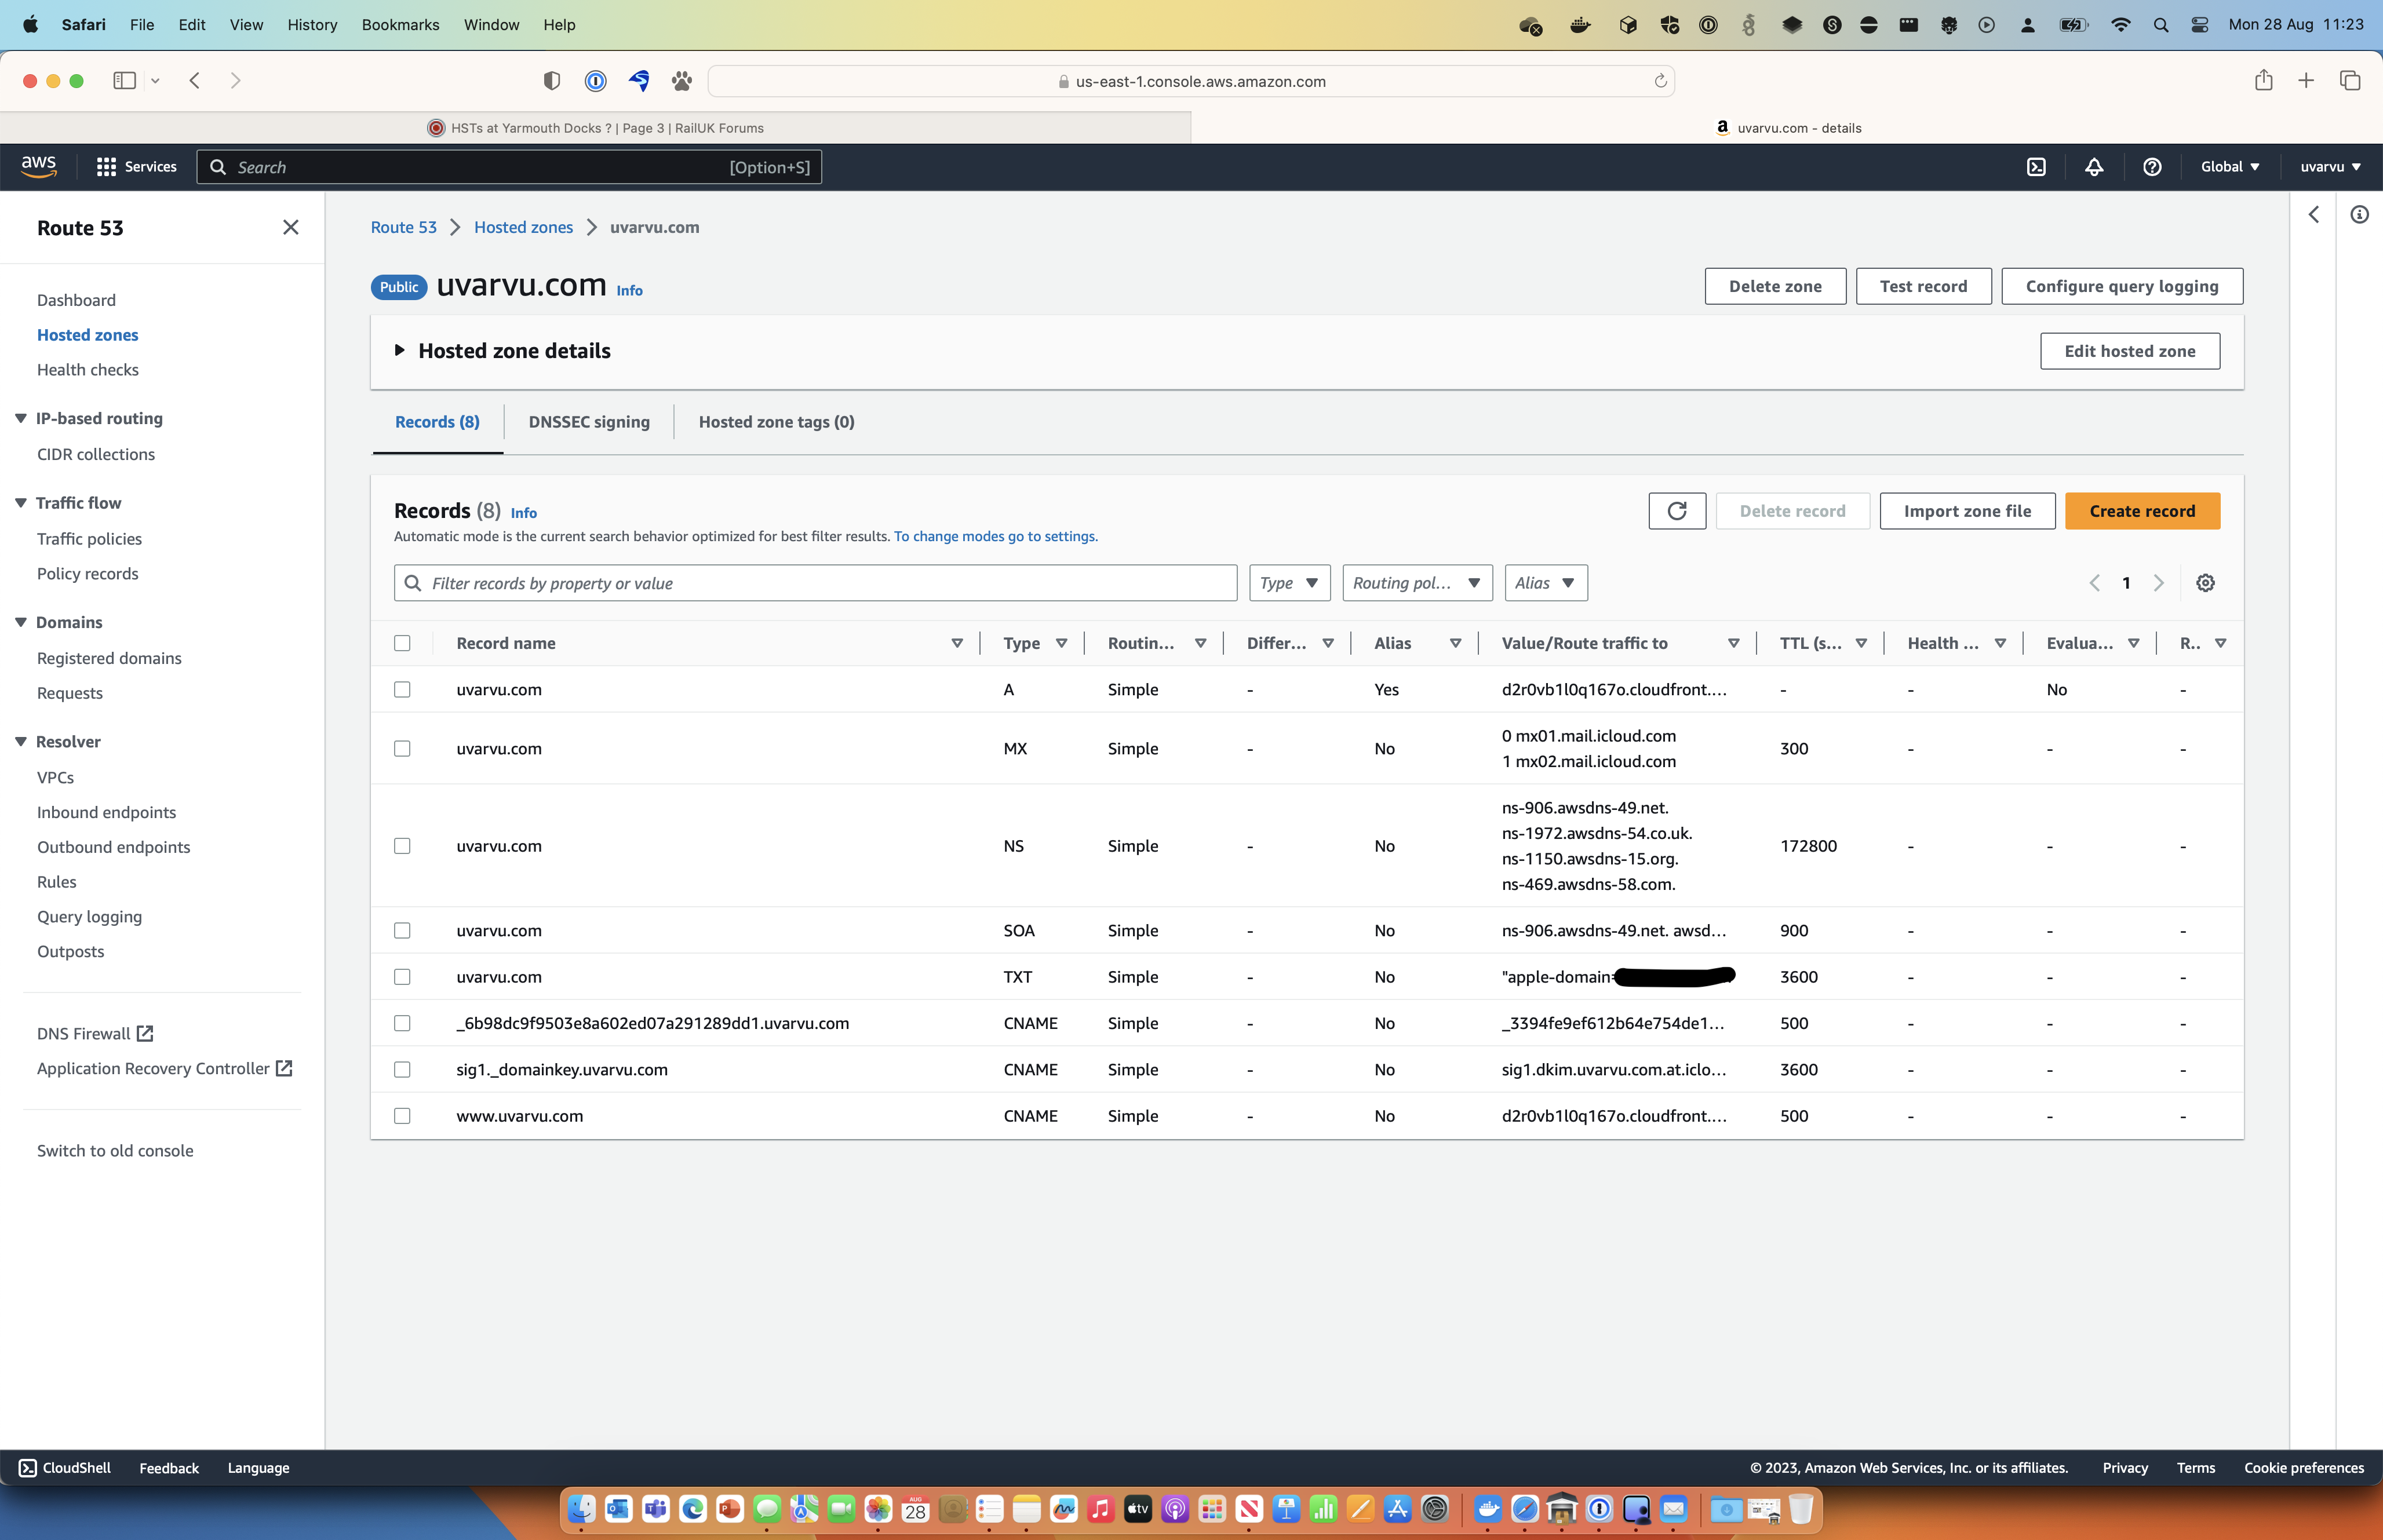
Task: Click the AWS logo home icon
Action: pyautogui.click(x=39, y=166)
